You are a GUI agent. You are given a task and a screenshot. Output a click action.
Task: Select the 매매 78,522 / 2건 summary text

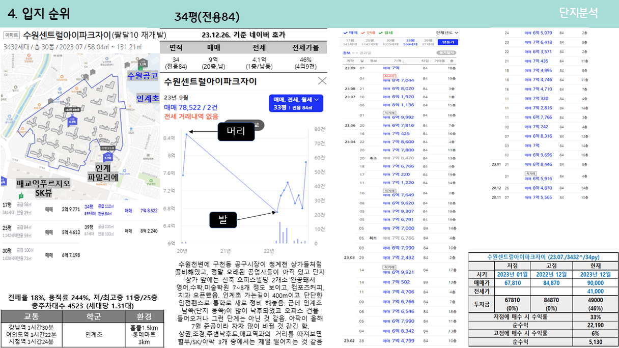pos(191,107)
